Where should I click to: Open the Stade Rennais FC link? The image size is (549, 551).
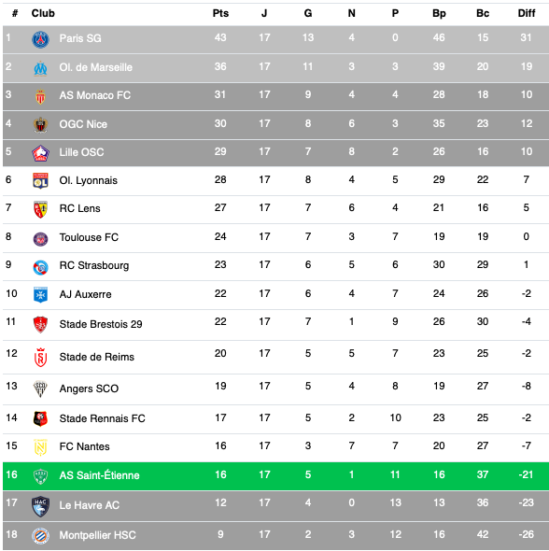102,418
